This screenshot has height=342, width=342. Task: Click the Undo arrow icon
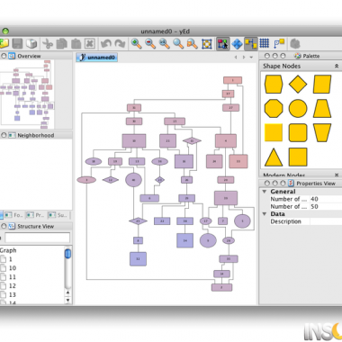tap(106, 44)
